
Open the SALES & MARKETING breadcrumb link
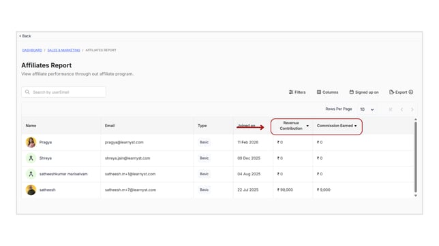[x=63, y=50]
